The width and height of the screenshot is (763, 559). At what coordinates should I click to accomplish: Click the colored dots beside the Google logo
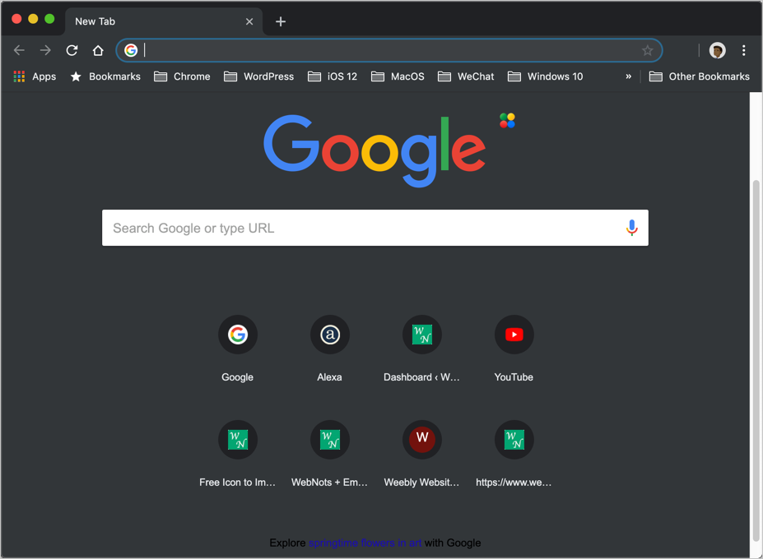click(x=506, y=120)
